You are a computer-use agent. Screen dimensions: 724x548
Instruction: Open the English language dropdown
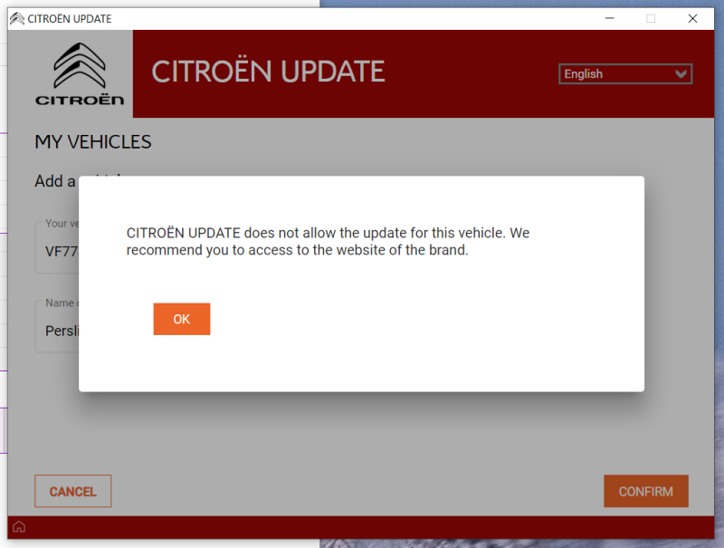click(625, 74)
